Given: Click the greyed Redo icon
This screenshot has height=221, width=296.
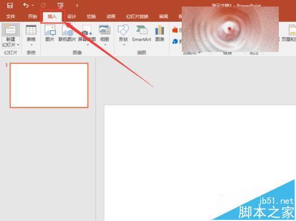Looking at the screenshot, I should (x=43, y=5).
